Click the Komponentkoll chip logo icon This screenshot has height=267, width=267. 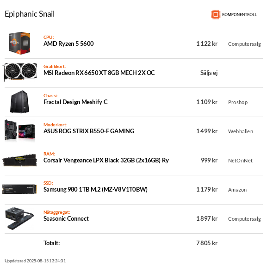click(216, 14)
